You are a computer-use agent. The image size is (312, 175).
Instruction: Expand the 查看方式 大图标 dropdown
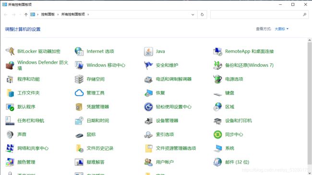(x=282, y=29)
